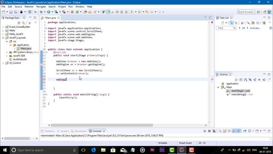Click Collapse All icon in Outline toolbar
273x154 pixels.
pos(241,80)
